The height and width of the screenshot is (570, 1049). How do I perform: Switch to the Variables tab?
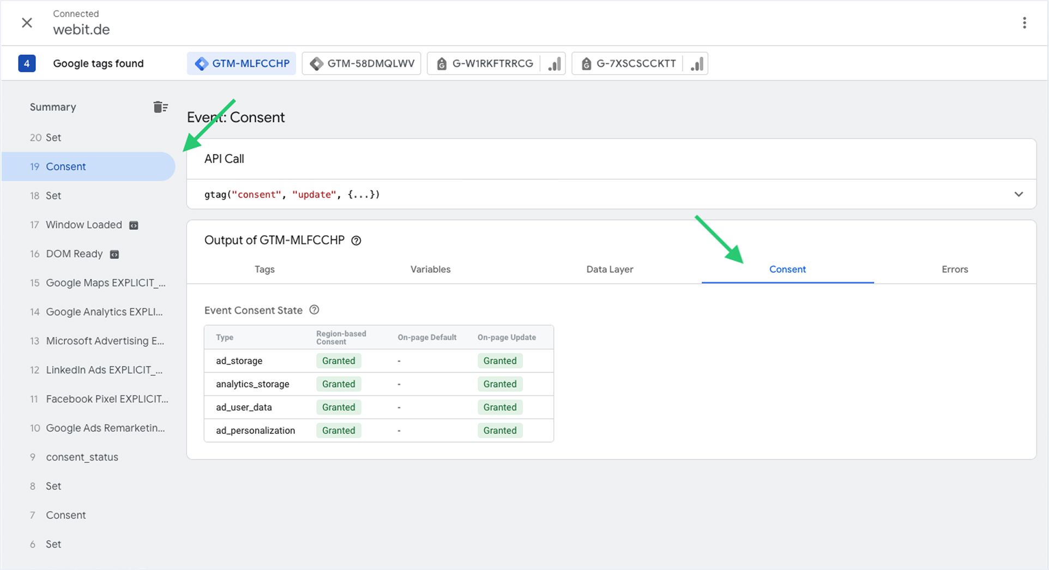(x=430, y=269)
